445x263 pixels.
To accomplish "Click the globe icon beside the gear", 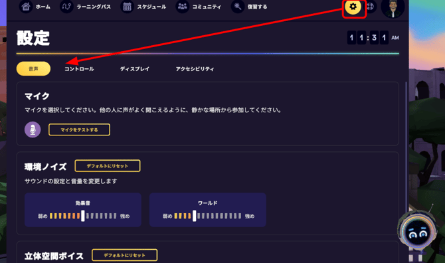I will pos(371,7).
